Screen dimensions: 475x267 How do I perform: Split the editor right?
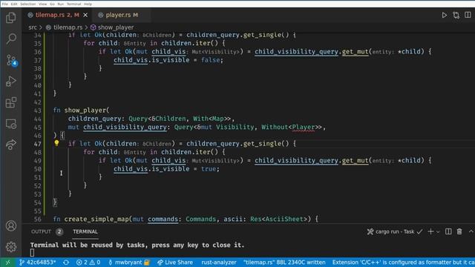coord(468,15)
